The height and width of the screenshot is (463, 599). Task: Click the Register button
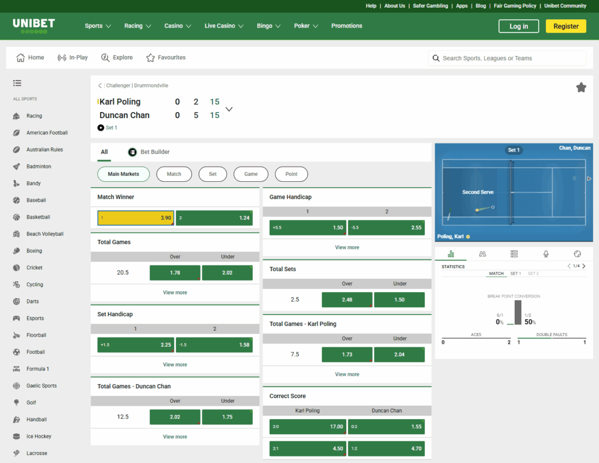pyautogui.click(x=566, y=26)
